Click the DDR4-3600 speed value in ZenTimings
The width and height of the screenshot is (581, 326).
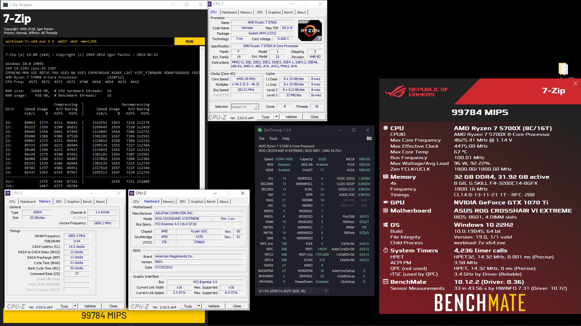pos(284,159)
